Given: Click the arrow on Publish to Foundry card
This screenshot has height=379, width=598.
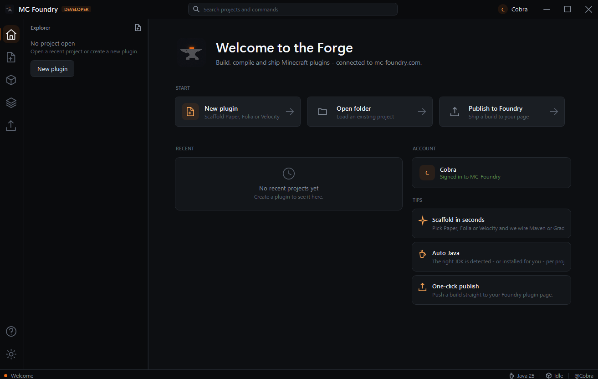Looking at the screenshot, I should point(554,112).
